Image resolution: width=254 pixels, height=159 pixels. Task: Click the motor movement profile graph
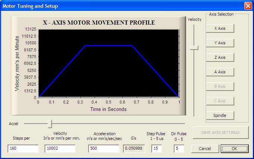[x=109, y=63]
